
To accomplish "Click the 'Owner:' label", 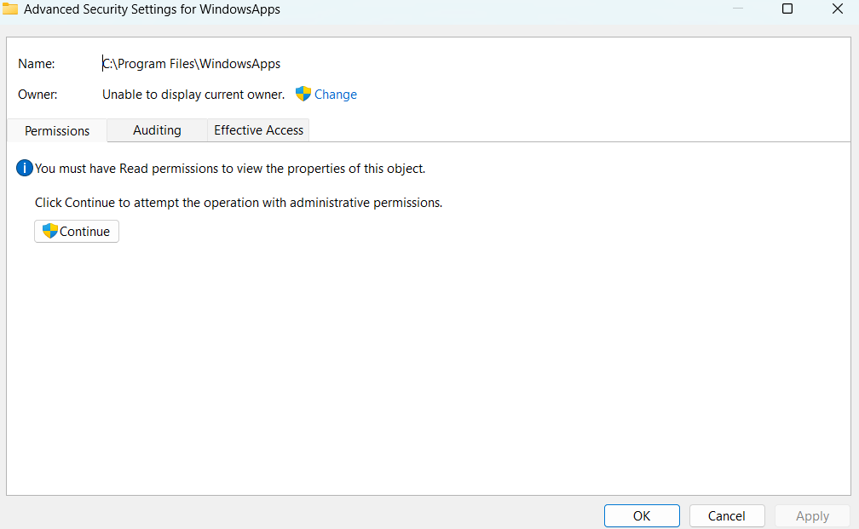I will 37,95.
